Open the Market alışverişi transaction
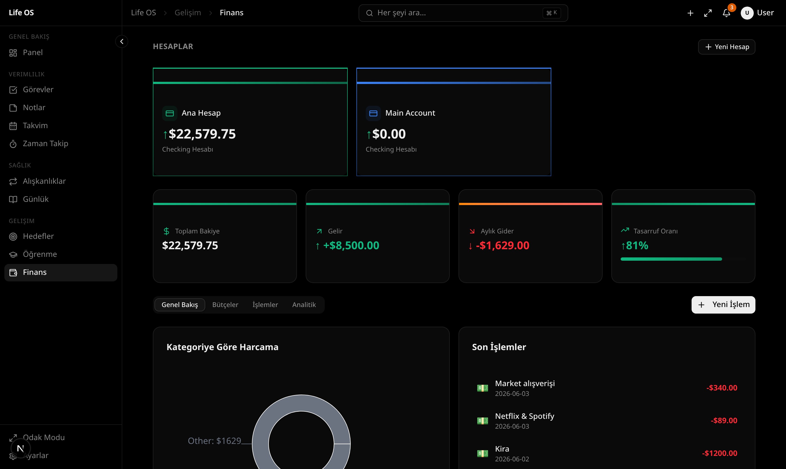 [x=607, y=388]
